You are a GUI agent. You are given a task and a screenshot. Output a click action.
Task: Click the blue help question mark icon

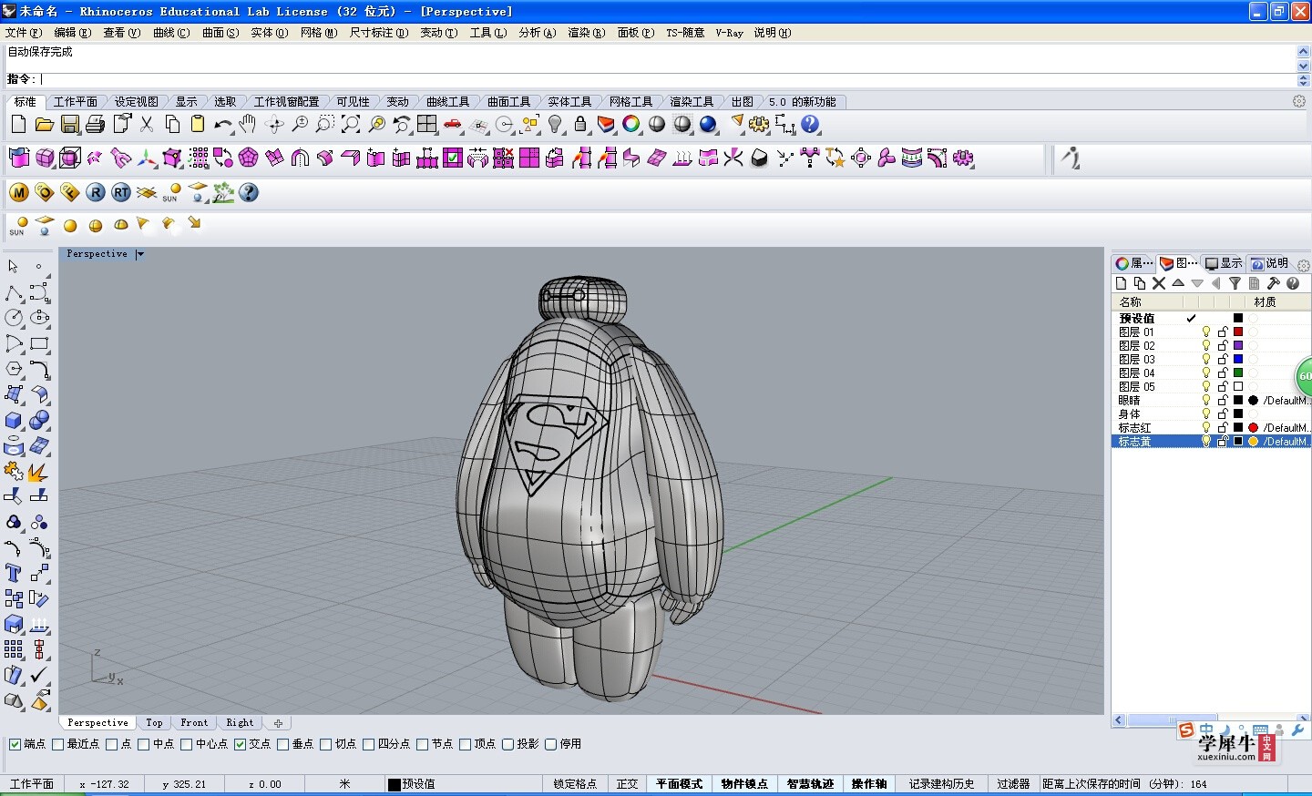click(810, 124)
